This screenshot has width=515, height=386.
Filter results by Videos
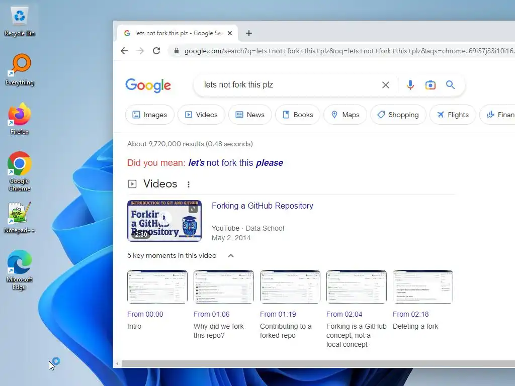pyautogui.click(x=201, y=115)
